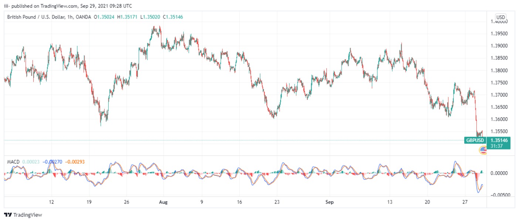The image size is (519, 222).
Task: Click the 12 date label on time axis
Action: coord(51,202)
